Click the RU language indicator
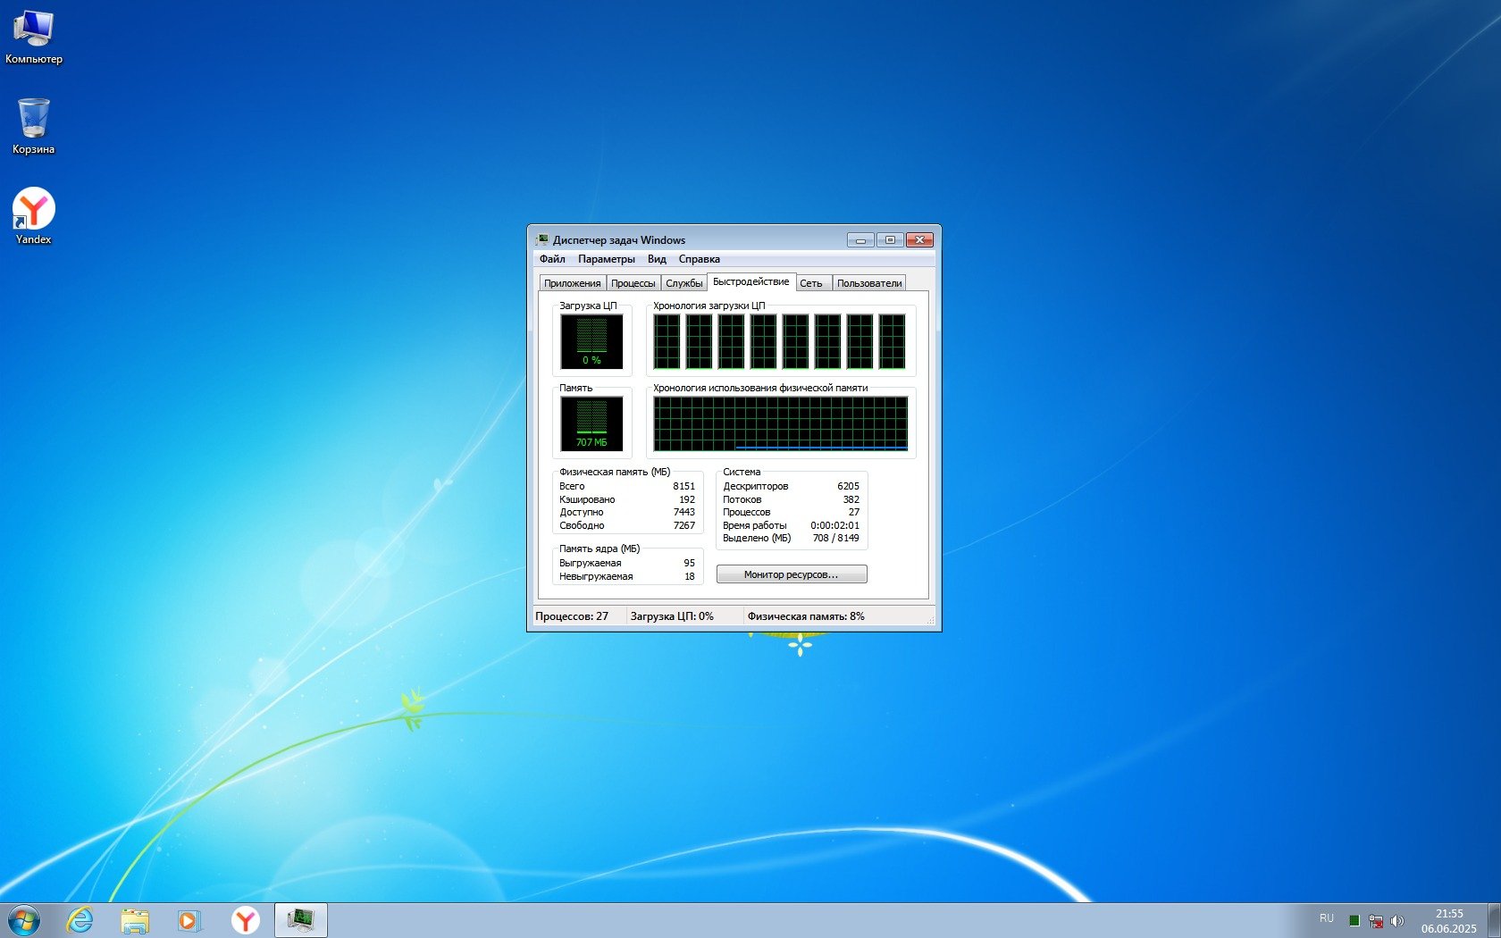This screenshot has height=938, width=1501. (1327, 918)
